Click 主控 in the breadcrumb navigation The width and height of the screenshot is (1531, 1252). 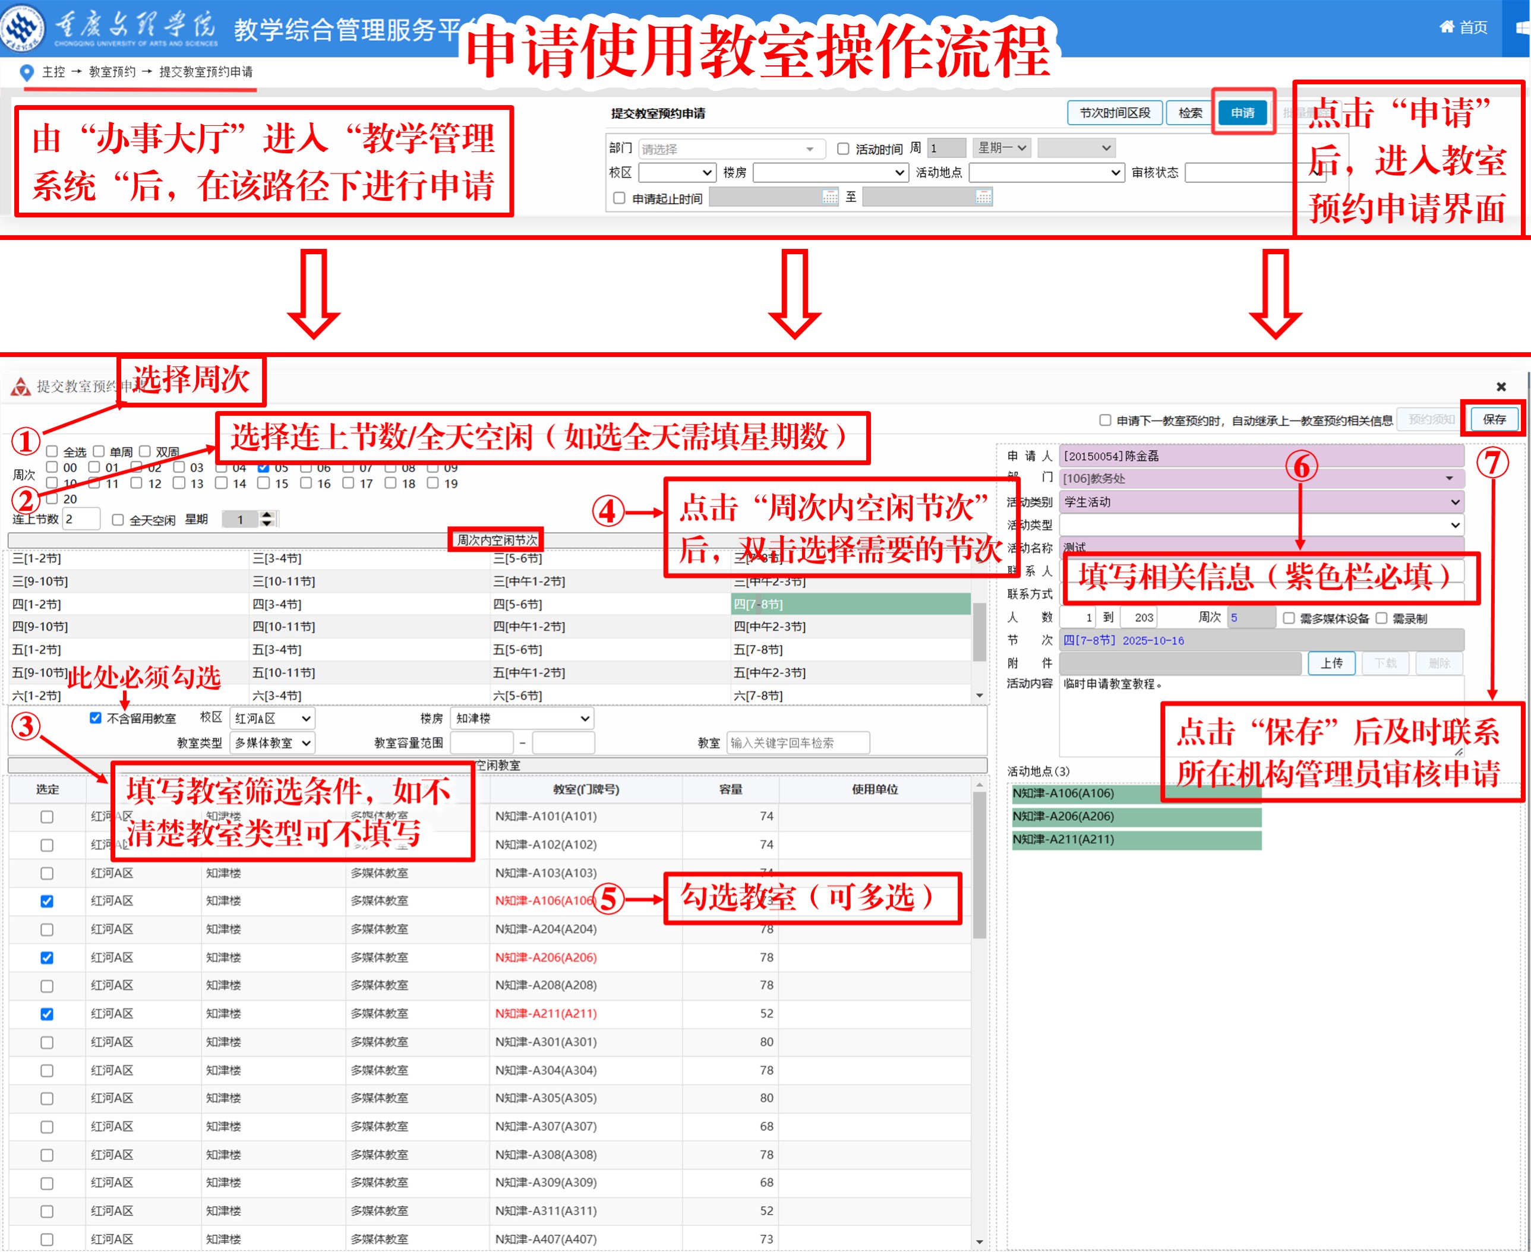point(53,71)
